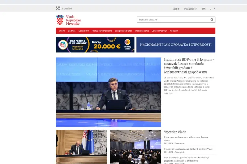Viewport: 247px width, 164px height.
Task: Click Pisane vijesti tag under Privremena nedostupnost
Action: tap(179, 143)
